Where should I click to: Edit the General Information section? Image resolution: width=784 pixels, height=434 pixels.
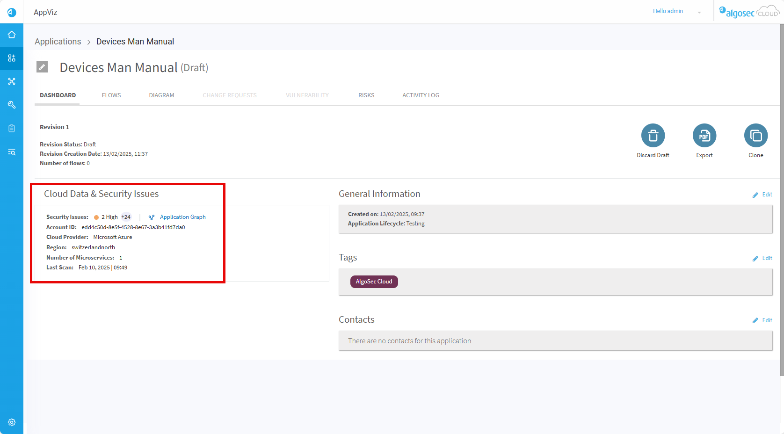point(762,195)
